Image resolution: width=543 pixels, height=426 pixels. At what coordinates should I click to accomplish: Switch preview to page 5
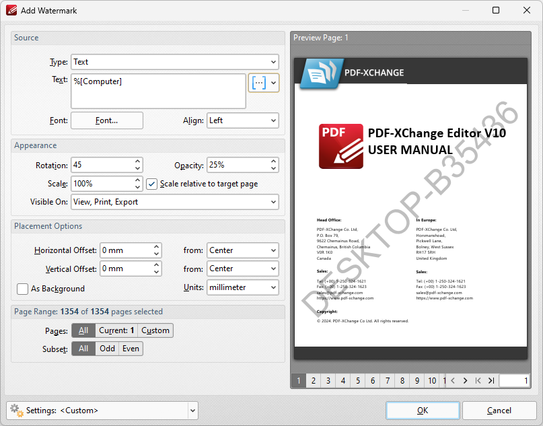click(x=358, y=381)
